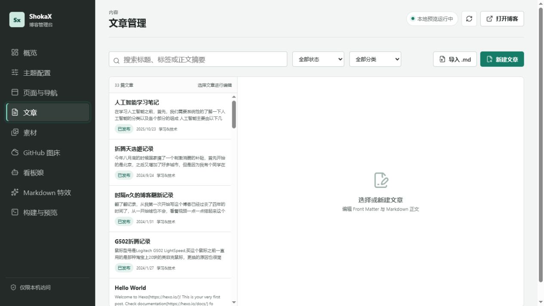The image size is (544, 306).
Task: Click date 2024/9/24 in article list
Action: [x=145, y=175]
